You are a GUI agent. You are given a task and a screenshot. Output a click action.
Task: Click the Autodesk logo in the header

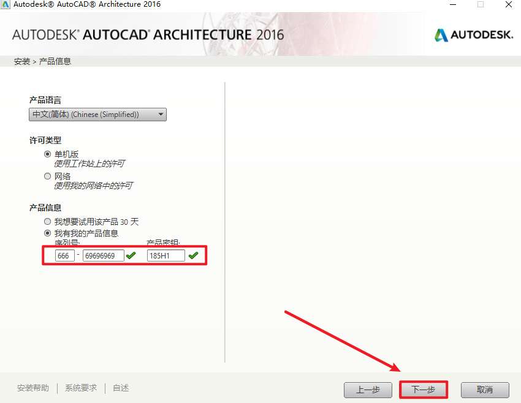point(473,35)
